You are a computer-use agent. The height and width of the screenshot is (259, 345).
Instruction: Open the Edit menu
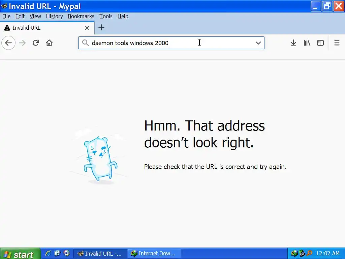pos(20,16)
